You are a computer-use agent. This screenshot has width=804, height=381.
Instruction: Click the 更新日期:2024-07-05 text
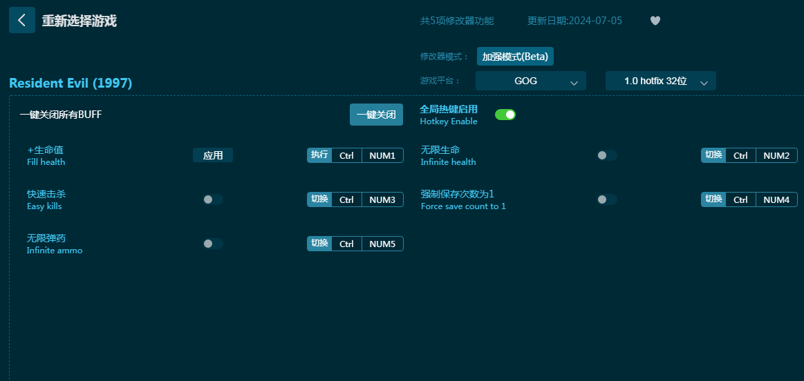pos(574,21)
